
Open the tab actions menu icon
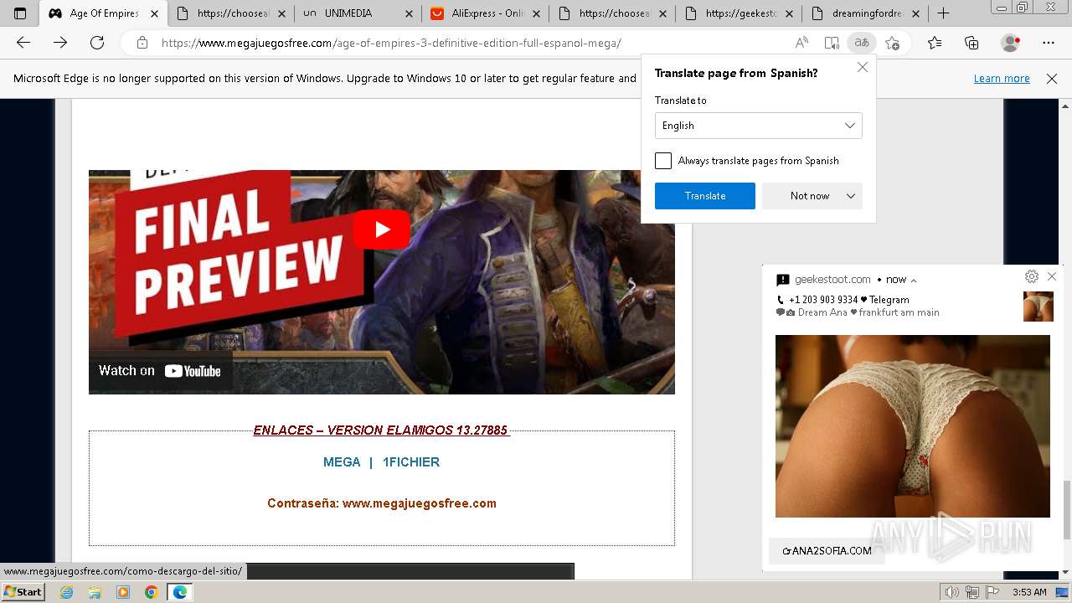[20, 13]
